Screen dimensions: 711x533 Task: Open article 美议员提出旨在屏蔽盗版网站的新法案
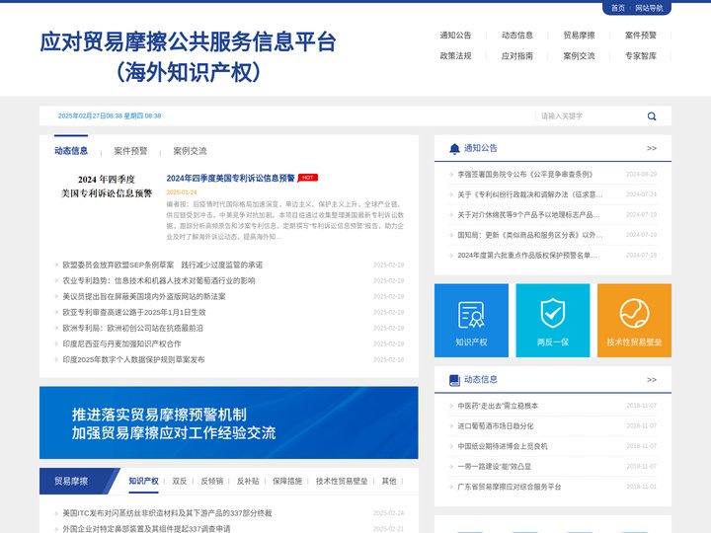[144, 296]
